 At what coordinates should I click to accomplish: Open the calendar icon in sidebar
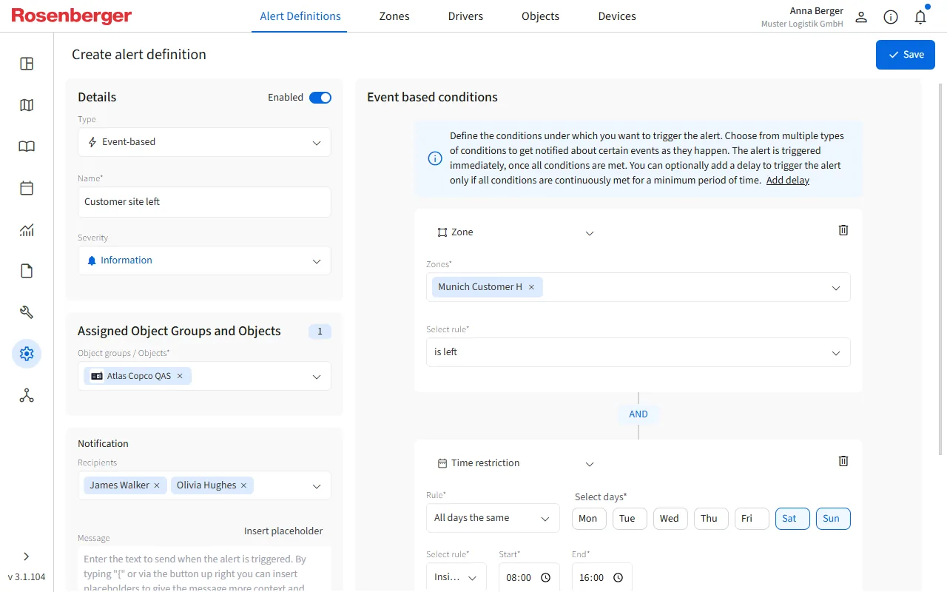tap(27, 188)
